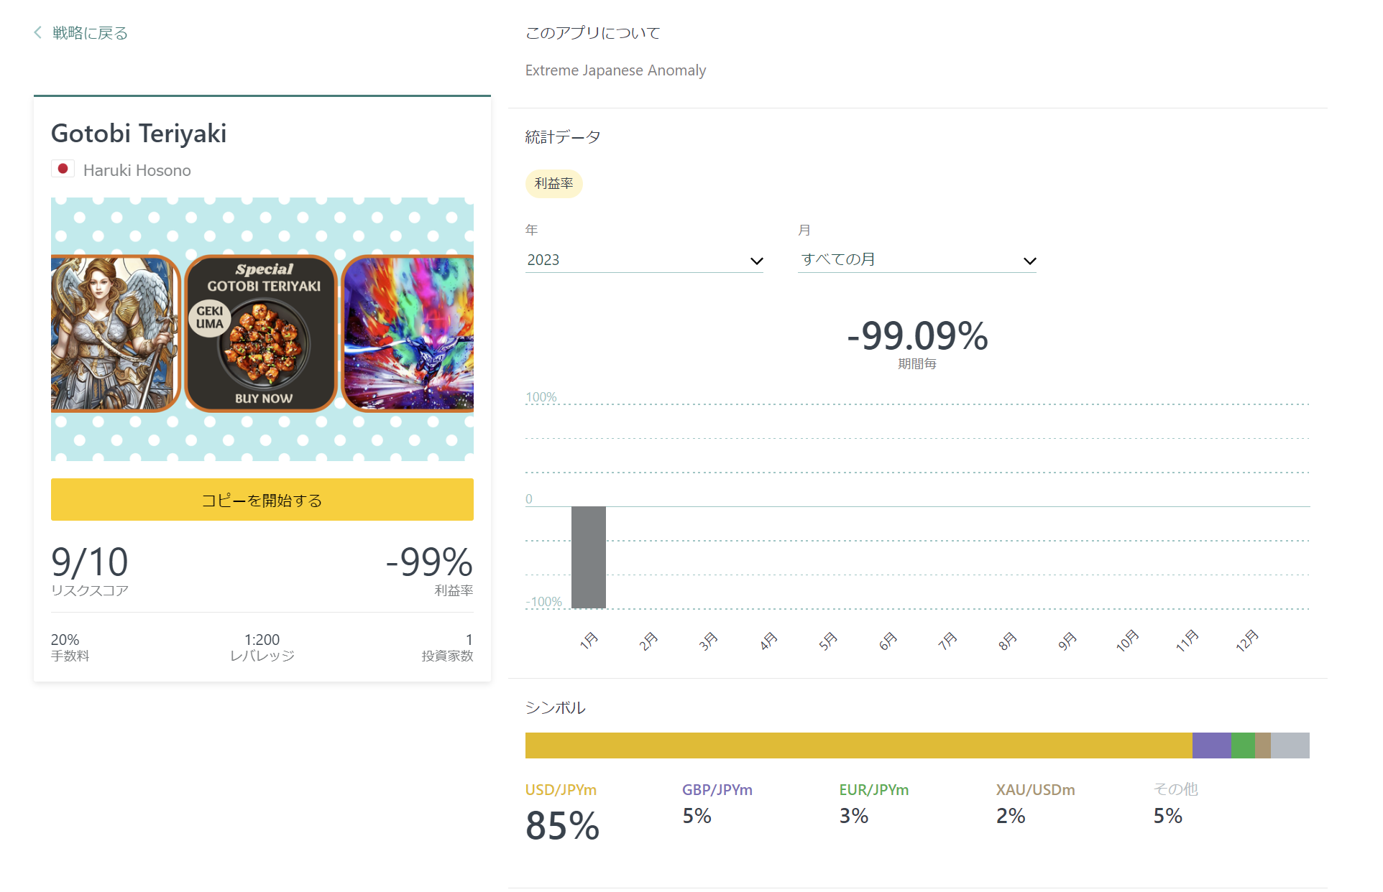Click the January loss bar in the chart
The image size is (1383, 892).
click(589, 557)
